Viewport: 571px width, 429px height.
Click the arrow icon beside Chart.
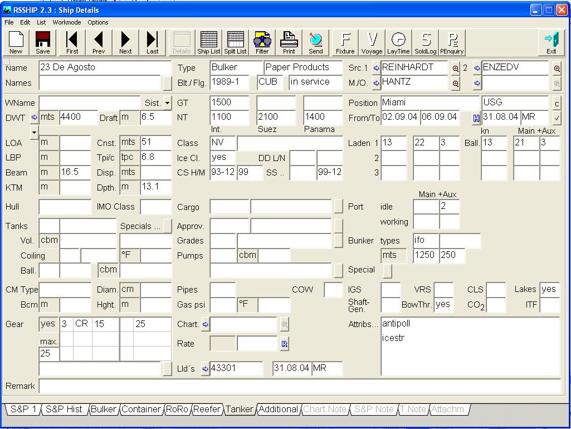coord(206,324)
